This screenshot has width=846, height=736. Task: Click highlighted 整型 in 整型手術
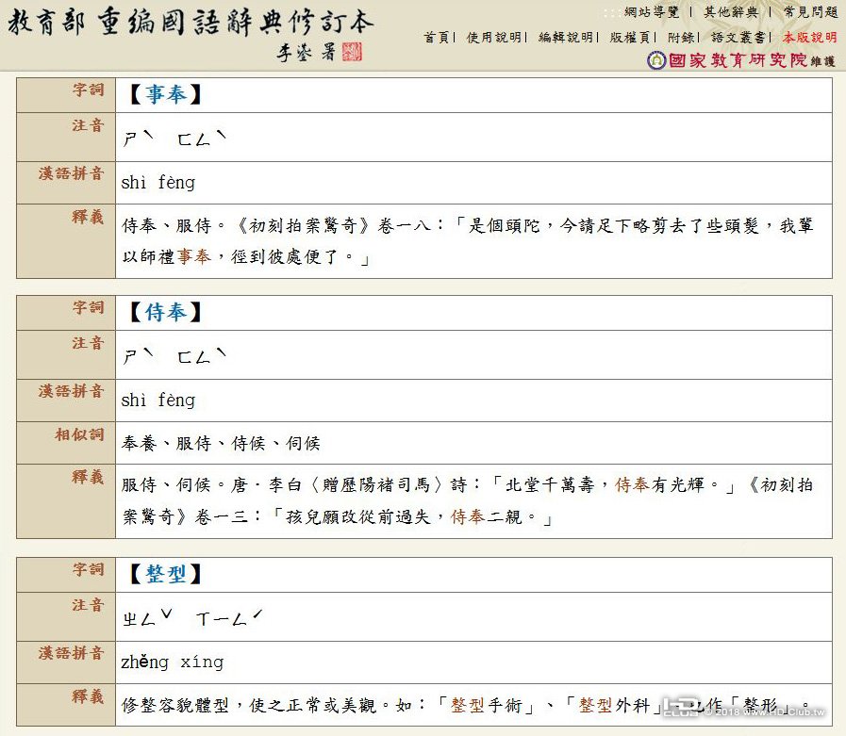pos(468,705)
